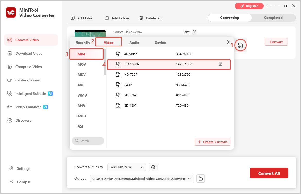Click the Register button
This screenshot has width=301, height=194.
249,6
